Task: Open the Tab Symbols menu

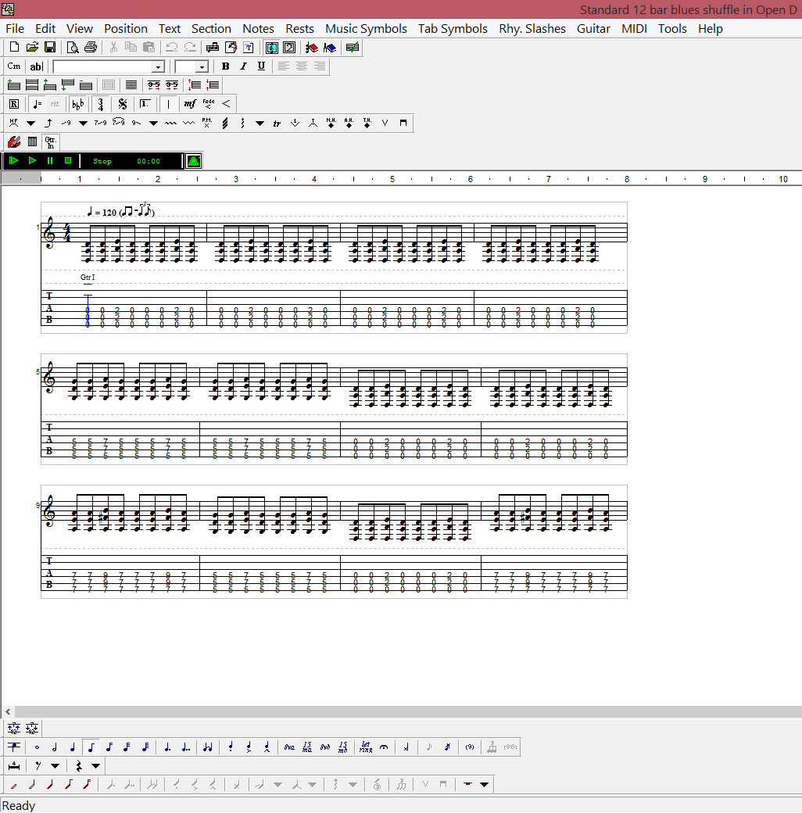Action: (453, 28)
